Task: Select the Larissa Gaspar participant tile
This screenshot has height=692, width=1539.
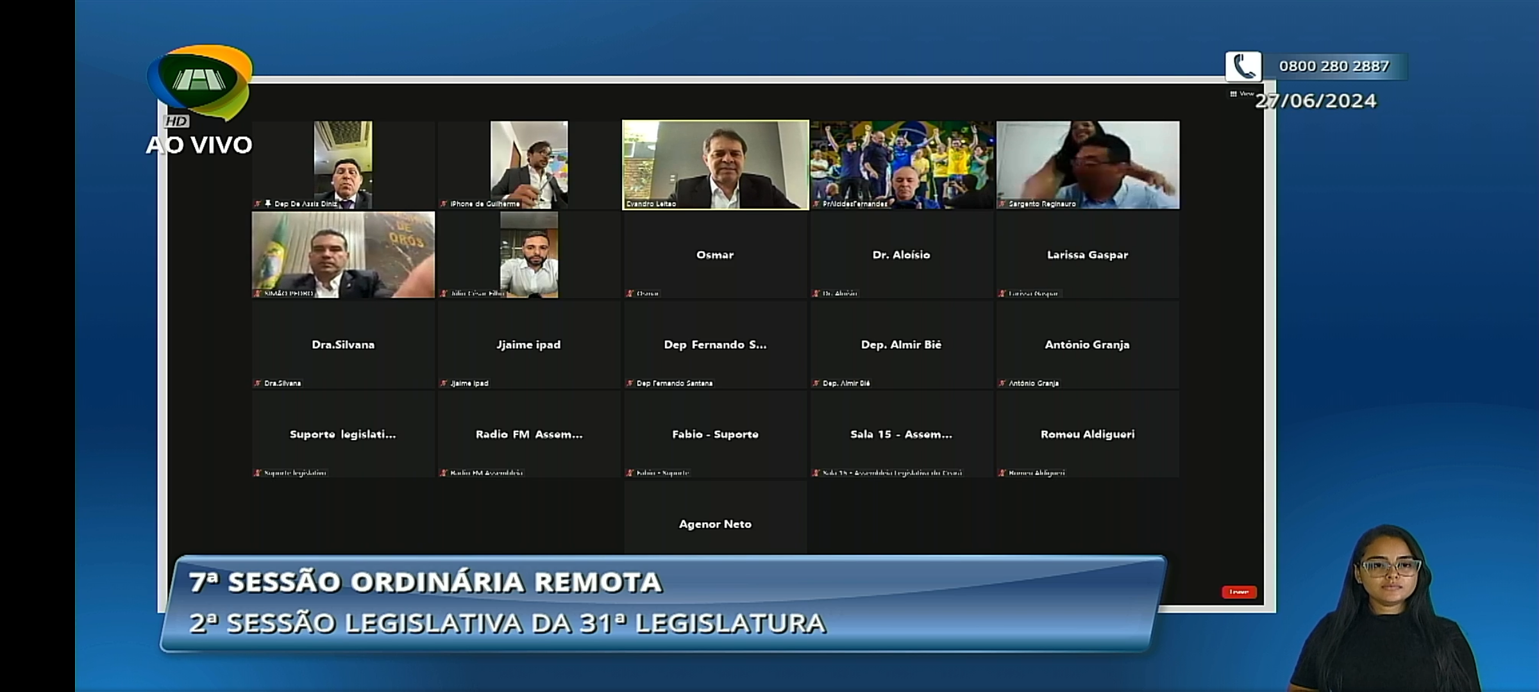Action: pos(1087,254)
